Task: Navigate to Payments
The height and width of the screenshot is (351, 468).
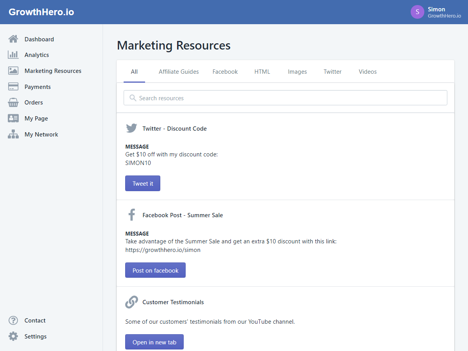Action: point(37,87)
